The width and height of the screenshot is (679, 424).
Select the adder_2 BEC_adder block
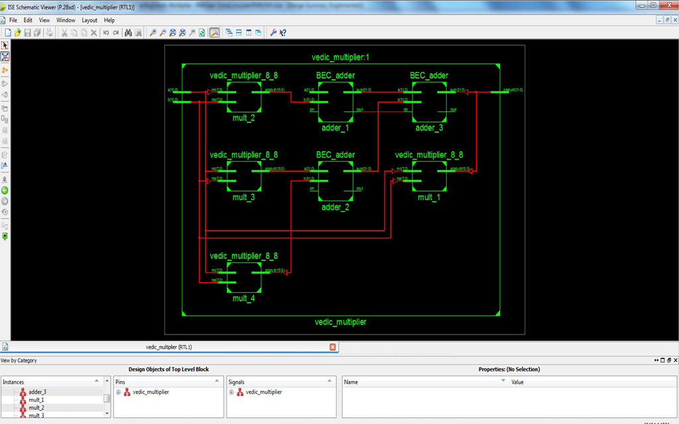[336, 182]
